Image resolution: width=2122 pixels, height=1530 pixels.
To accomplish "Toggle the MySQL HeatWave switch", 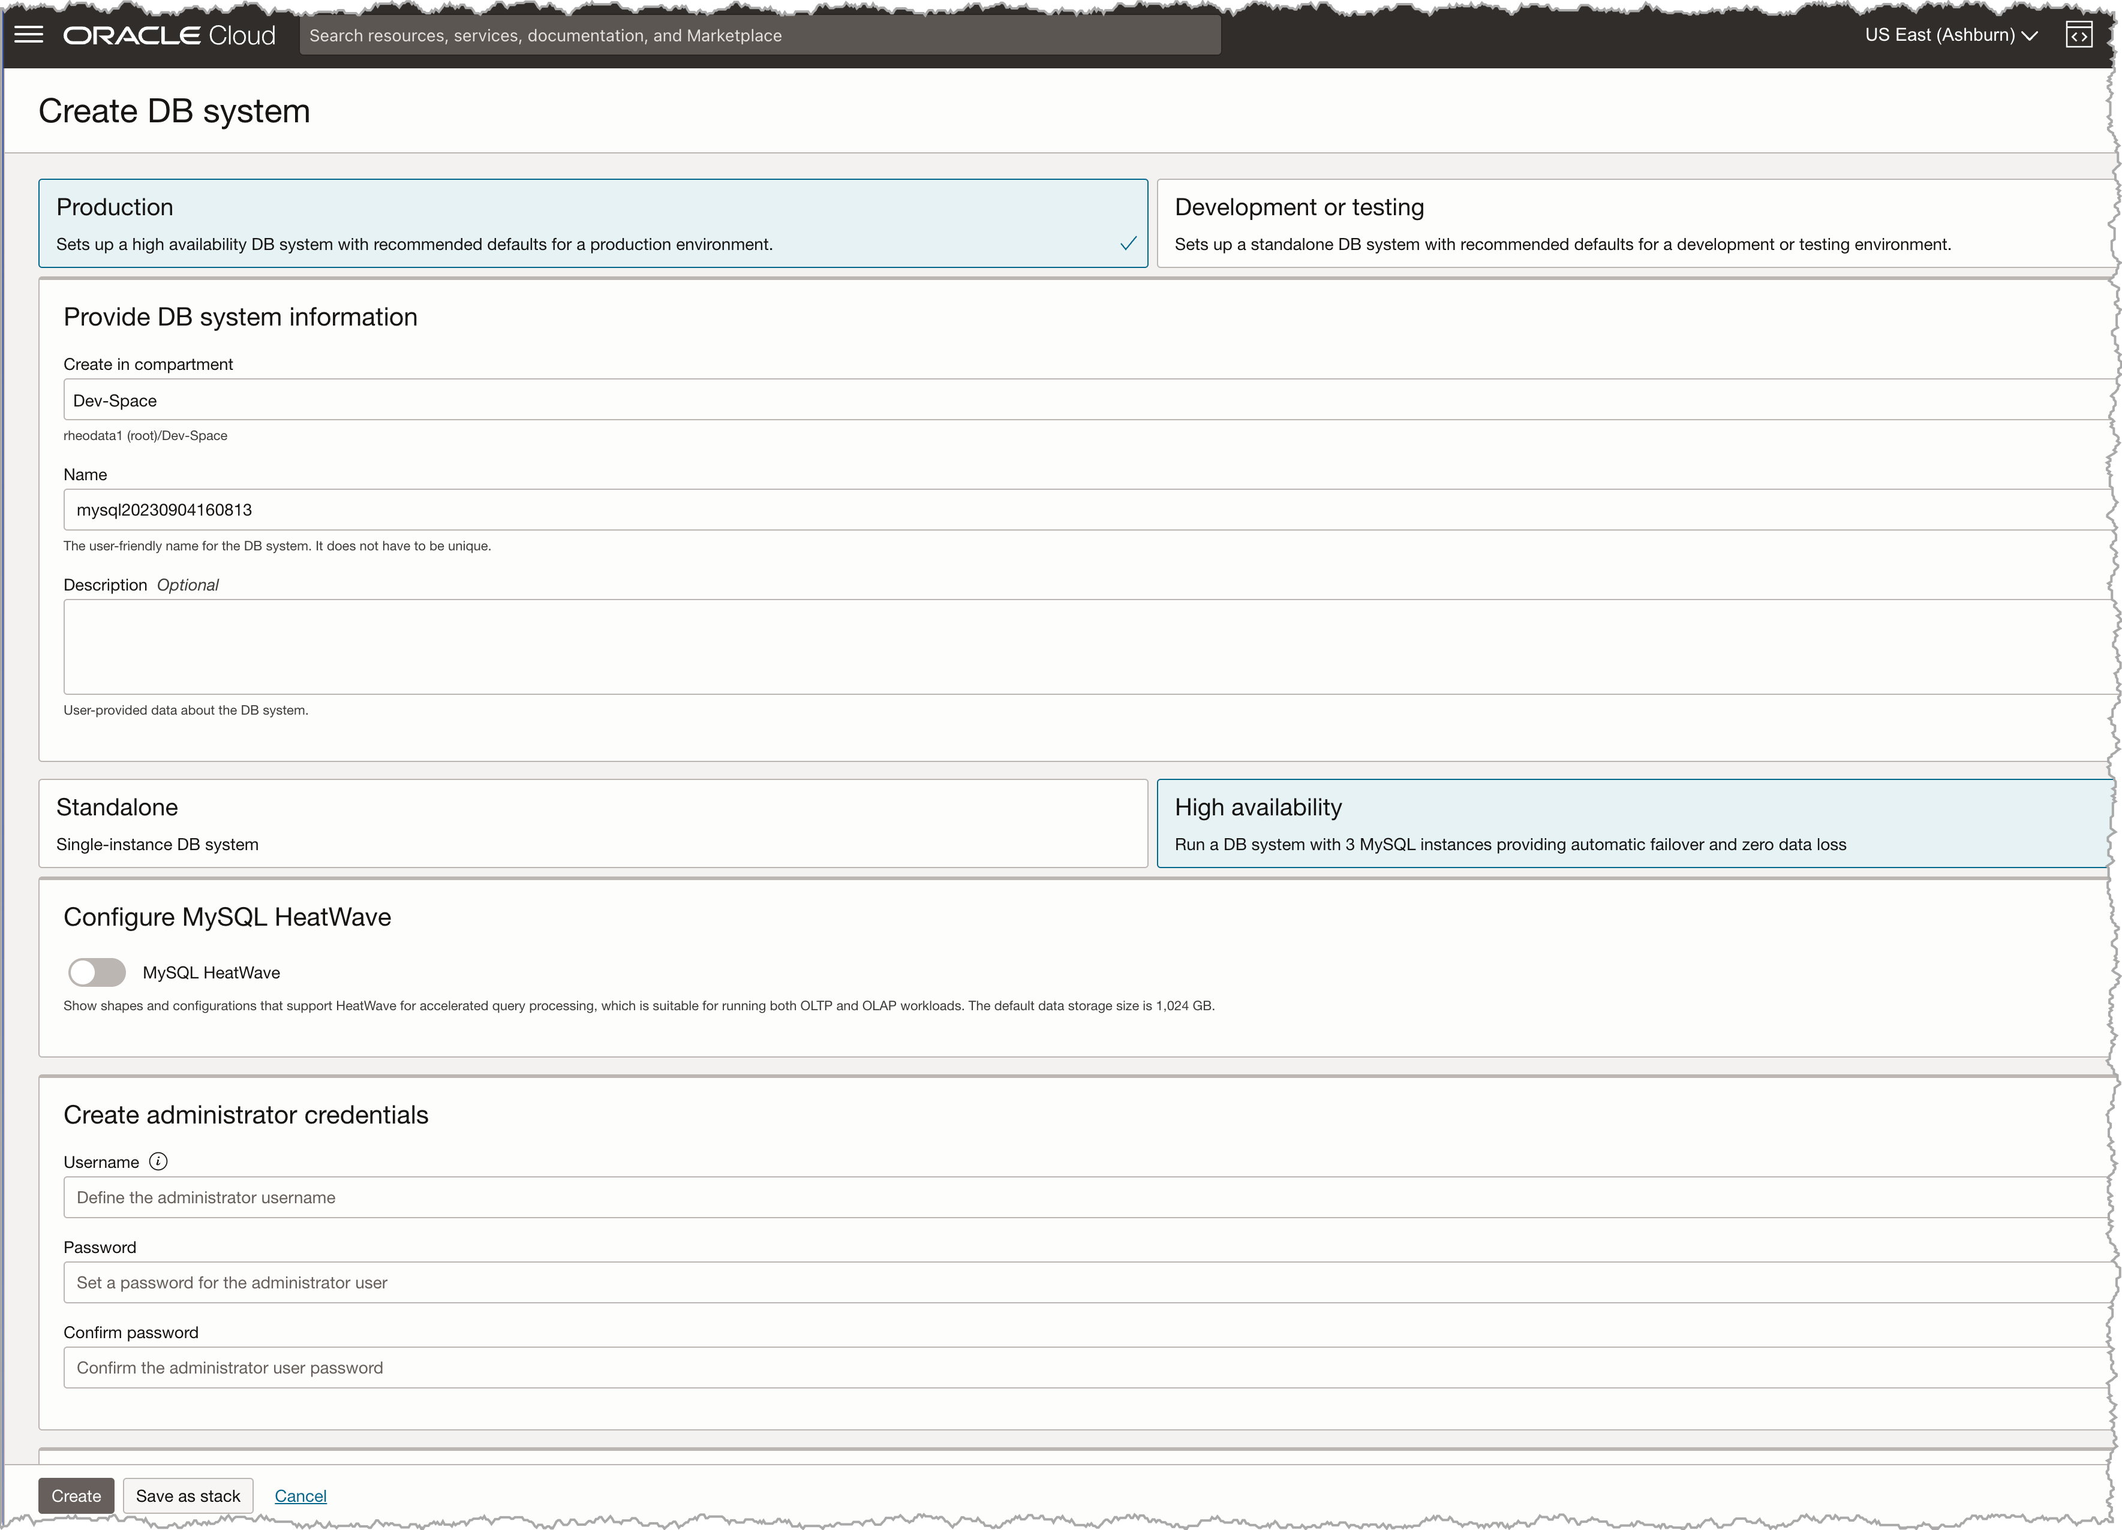I will click(97, 972).
